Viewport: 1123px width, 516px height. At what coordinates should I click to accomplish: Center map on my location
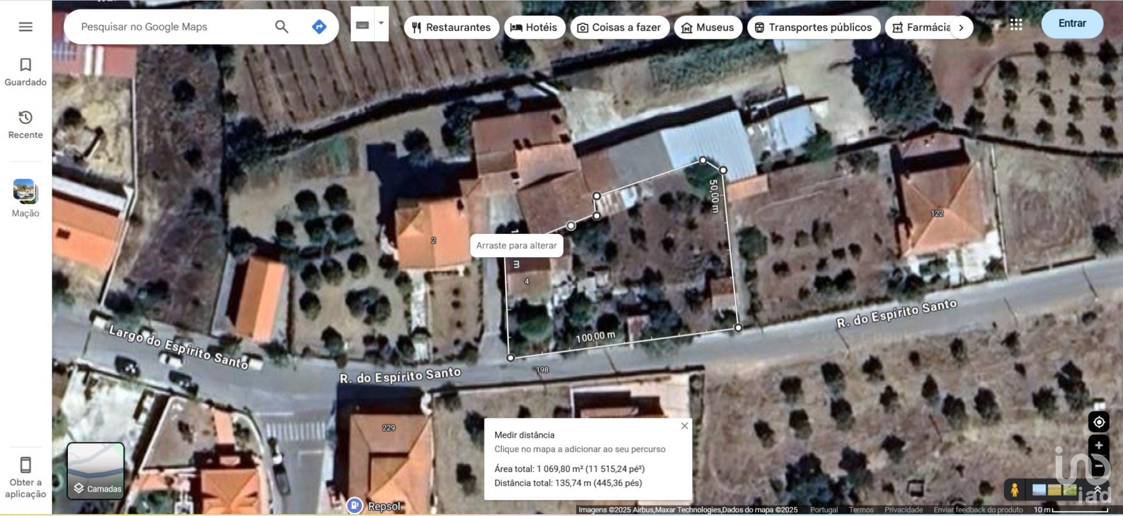pyautogui.click(x=1098, y=422)
